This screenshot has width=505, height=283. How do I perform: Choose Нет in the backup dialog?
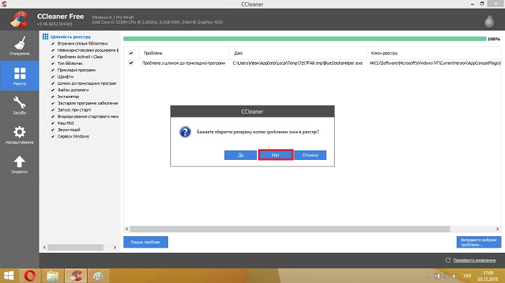click(276, 155)
